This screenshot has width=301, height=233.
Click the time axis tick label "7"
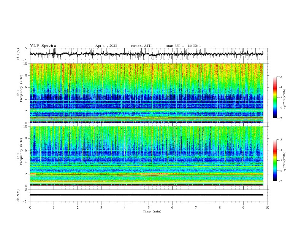coord(196,207)
